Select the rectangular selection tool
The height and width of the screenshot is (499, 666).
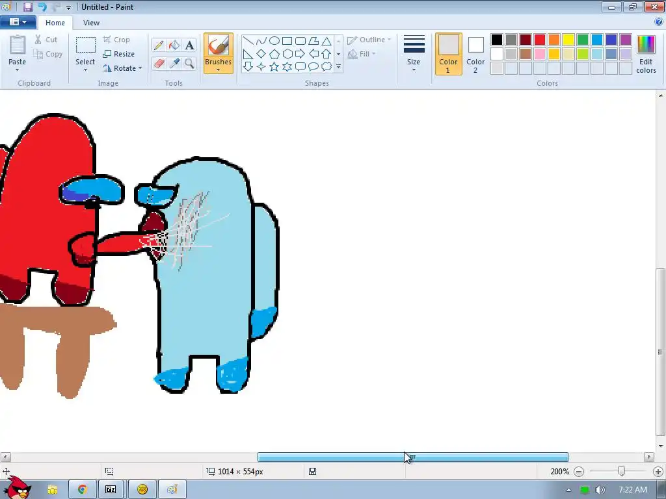point(85,45)
